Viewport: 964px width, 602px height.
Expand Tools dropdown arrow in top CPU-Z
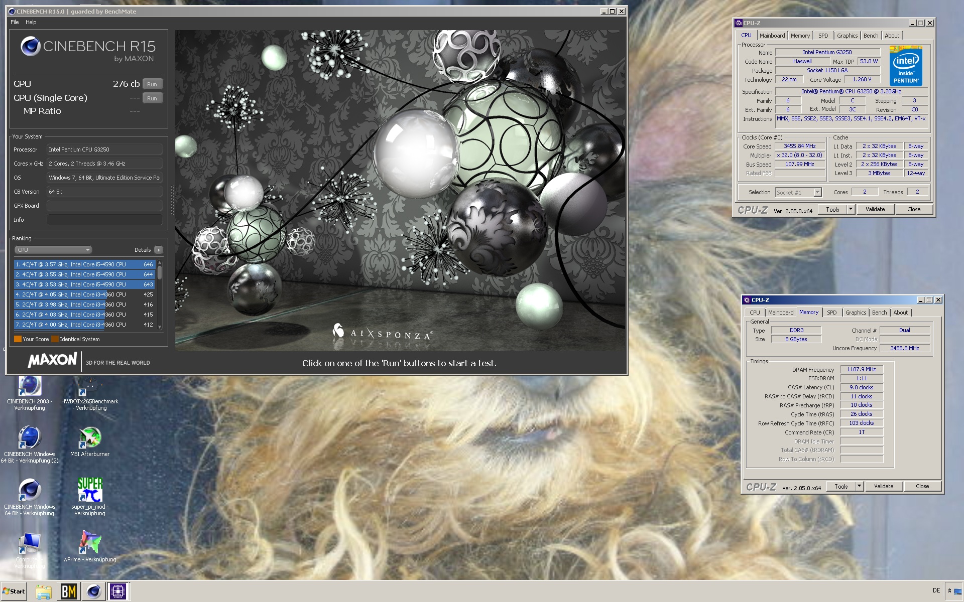851,209
